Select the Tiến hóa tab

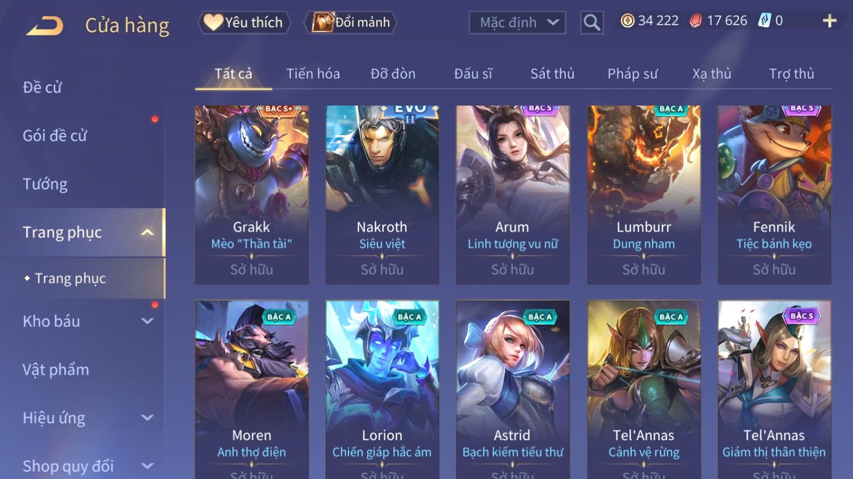tap(313, 74)
